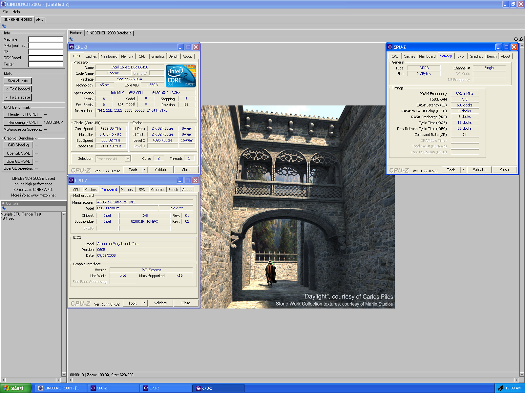
Task: Click the GFX-Board input field
Action: pyautogui.click(x=46, y=58)
